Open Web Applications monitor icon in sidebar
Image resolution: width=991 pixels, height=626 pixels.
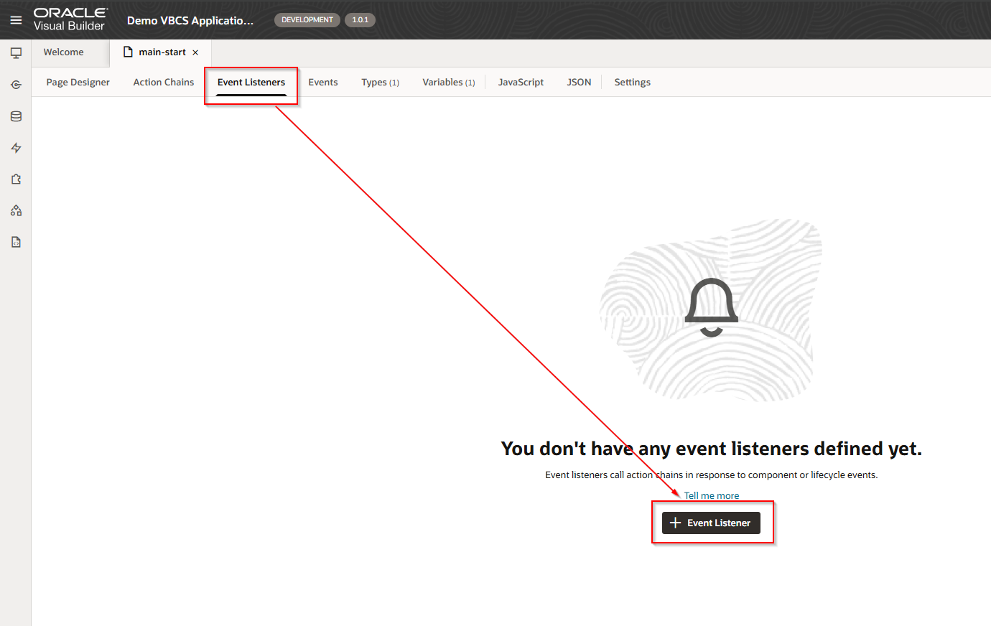tap(16, 53)
